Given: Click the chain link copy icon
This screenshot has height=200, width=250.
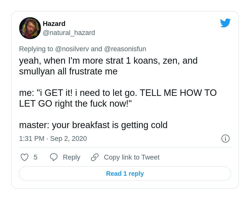Looking at the screenshot, I should (x=95, y=157).
